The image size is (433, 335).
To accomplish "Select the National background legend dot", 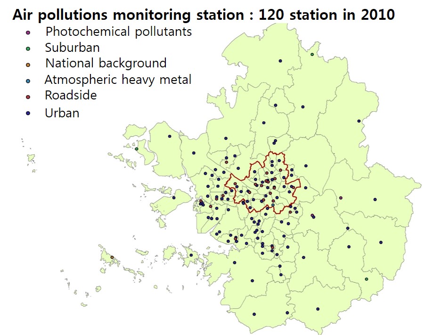I will point(28,65).
